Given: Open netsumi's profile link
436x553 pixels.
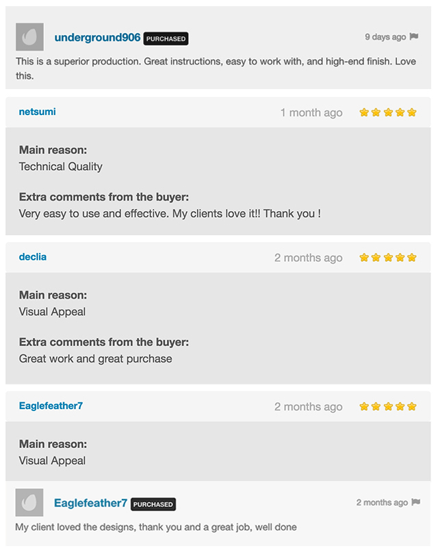Looking at the screenshot, I should 38,112.
